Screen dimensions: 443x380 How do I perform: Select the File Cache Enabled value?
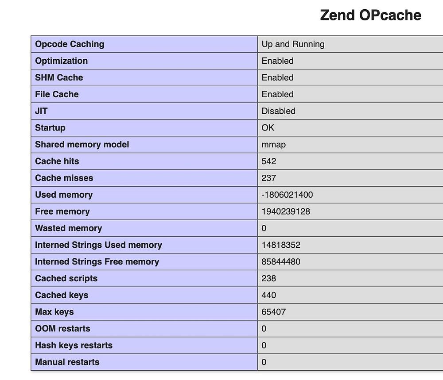pyautogui.click(x=277, y=94)
